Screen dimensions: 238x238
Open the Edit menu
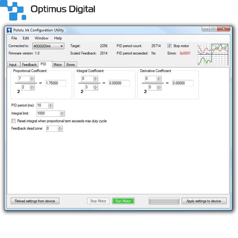[x=26, y=38]
